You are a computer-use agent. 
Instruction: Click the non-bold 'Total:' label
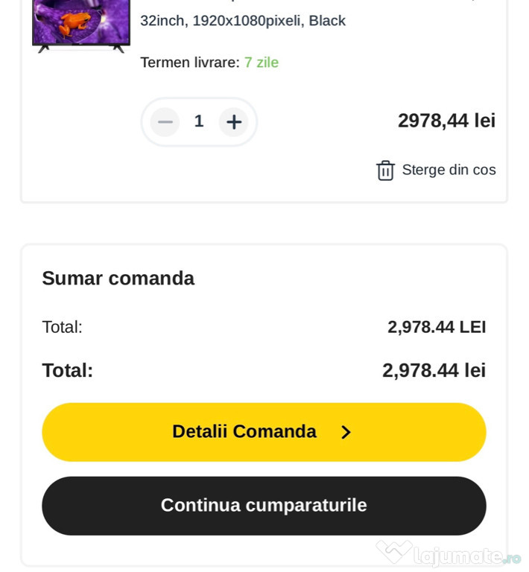62,327
